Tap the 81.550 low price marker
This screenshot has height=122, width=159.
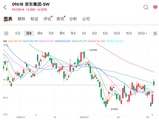[x=114, y=109]
